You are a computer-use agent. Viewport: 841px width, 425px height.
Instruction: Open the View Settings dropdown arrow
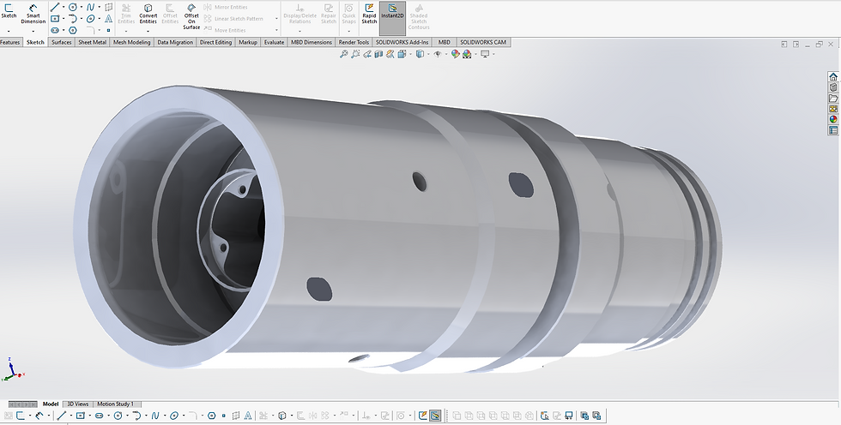pos(493,54)
